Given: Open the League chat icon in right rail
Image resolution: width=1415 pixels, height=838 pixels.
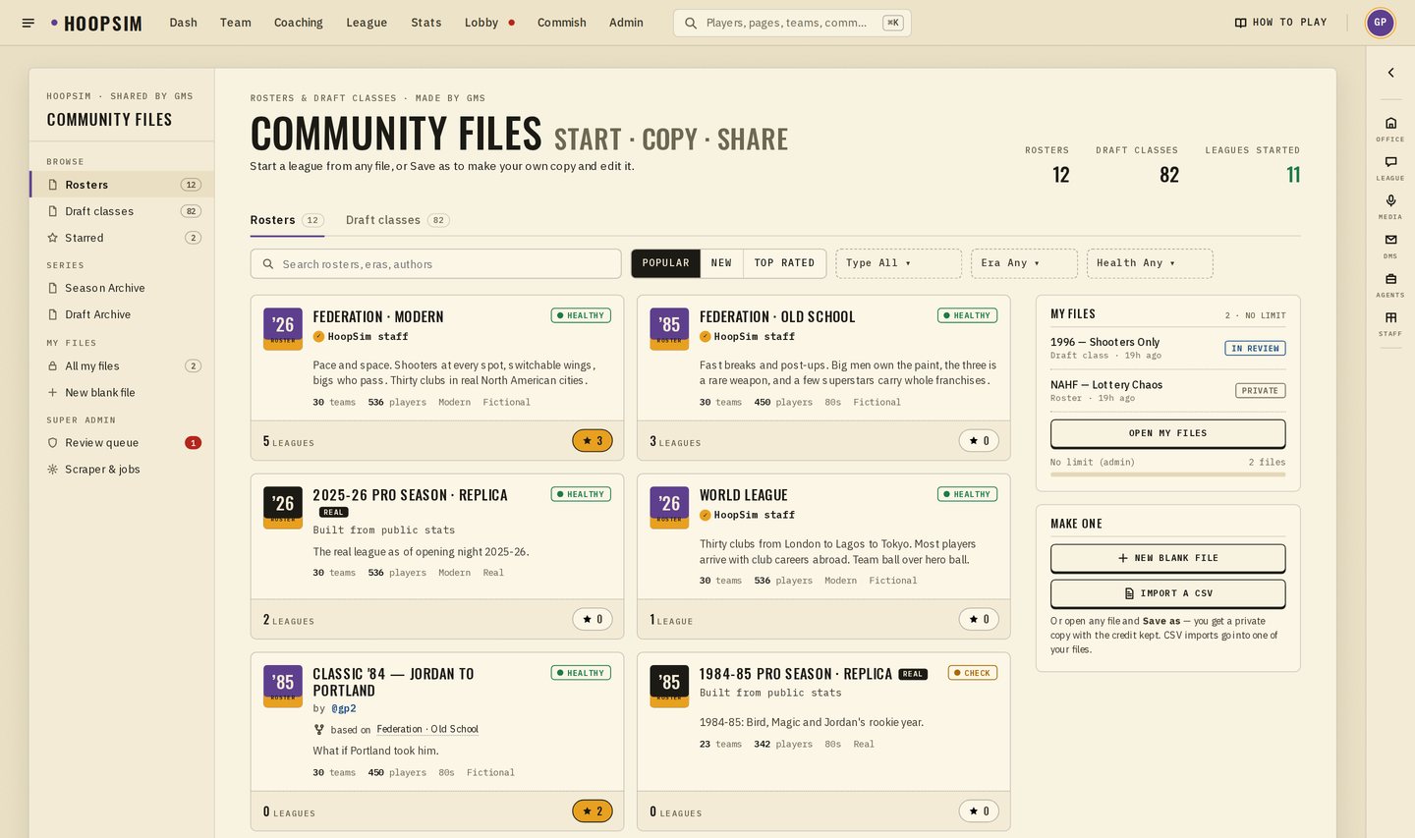Looking at the screenshot, I should coord(1390,167).
